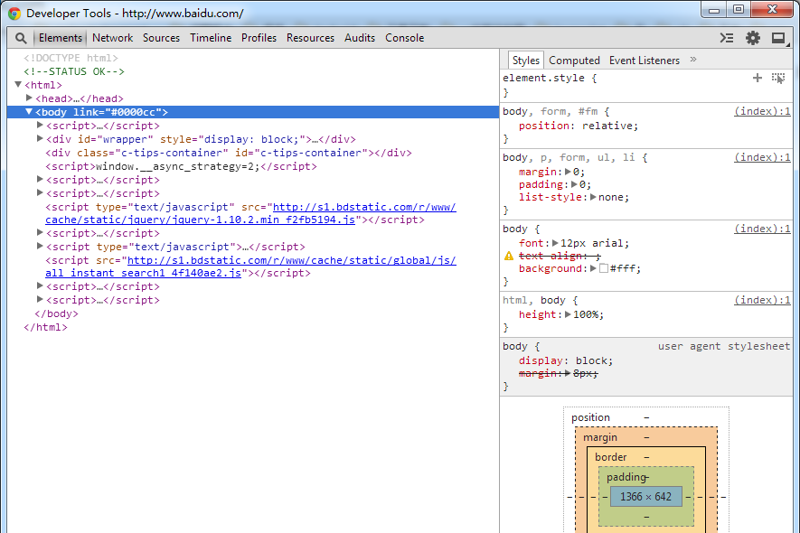Image resolution: width=800 pixels, height=533 pixels.
Task: Select the Elements tab
Action: (61, 38)
